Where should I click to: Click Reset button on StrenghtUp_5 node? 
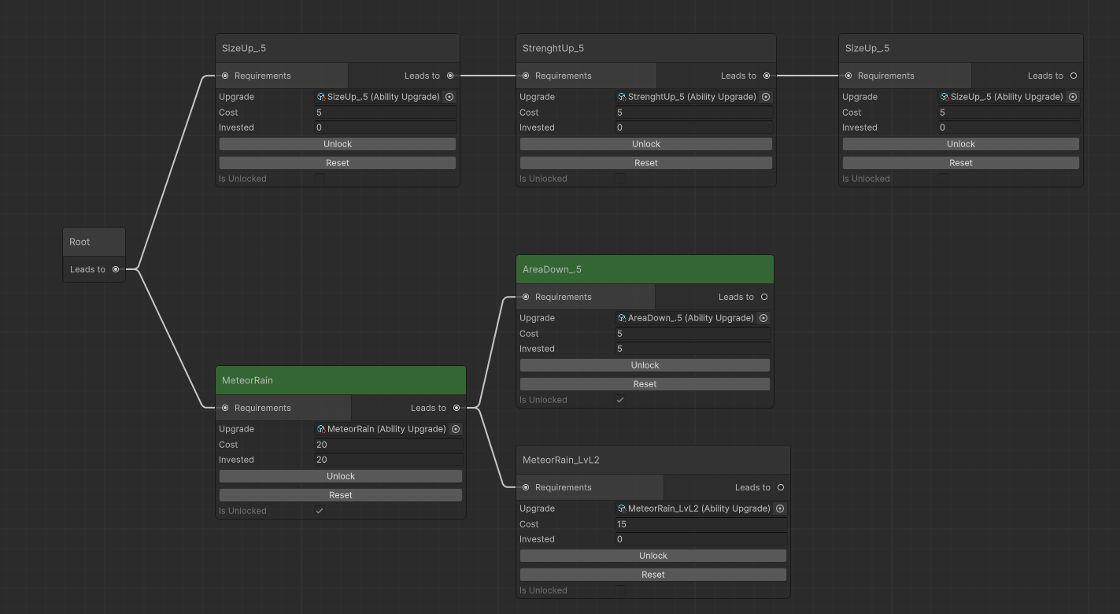pyautogui.click(x=646, y=163)
